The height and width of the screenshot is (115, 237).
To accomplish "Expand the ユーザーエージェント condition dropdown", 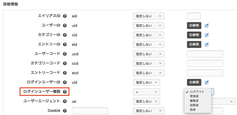I will (x=146, y=101).
